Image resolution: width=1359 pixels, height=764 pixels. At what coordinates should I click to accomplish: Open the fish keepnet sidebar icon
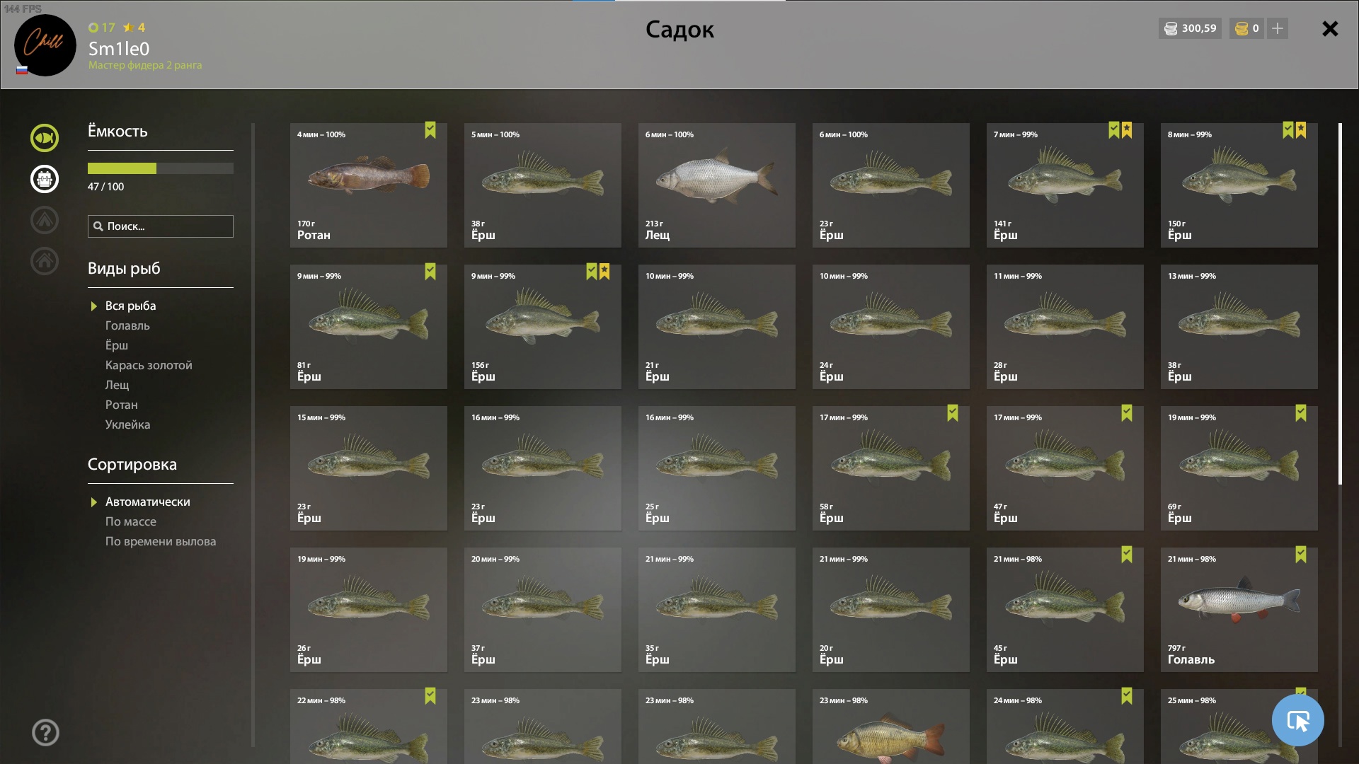44,138
